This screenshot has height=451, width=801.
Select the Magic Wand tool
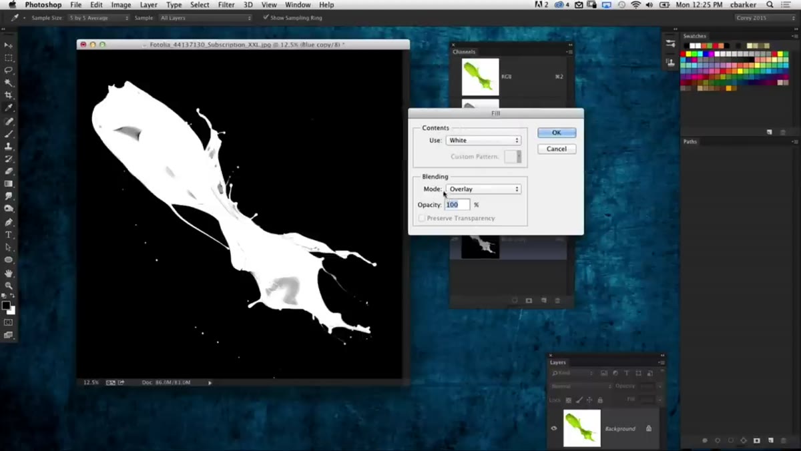pyautogui.click(x=9, y=83)
